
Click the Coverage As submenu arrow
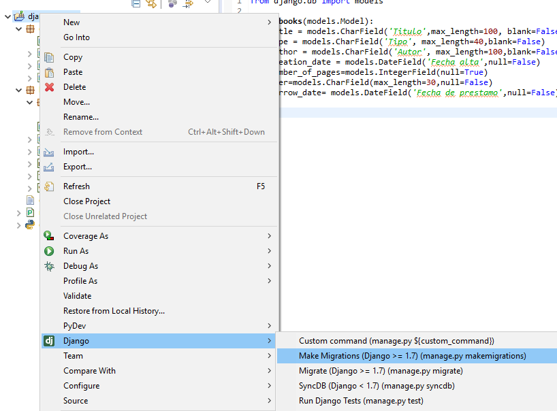269,236
